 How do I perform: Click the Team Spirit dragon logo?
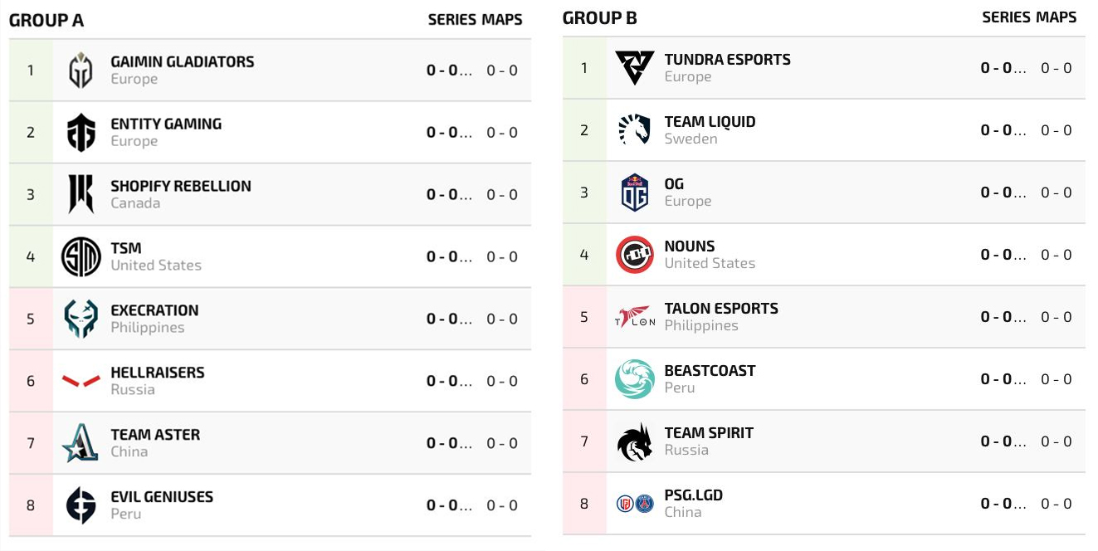click(x=635, y=441)
